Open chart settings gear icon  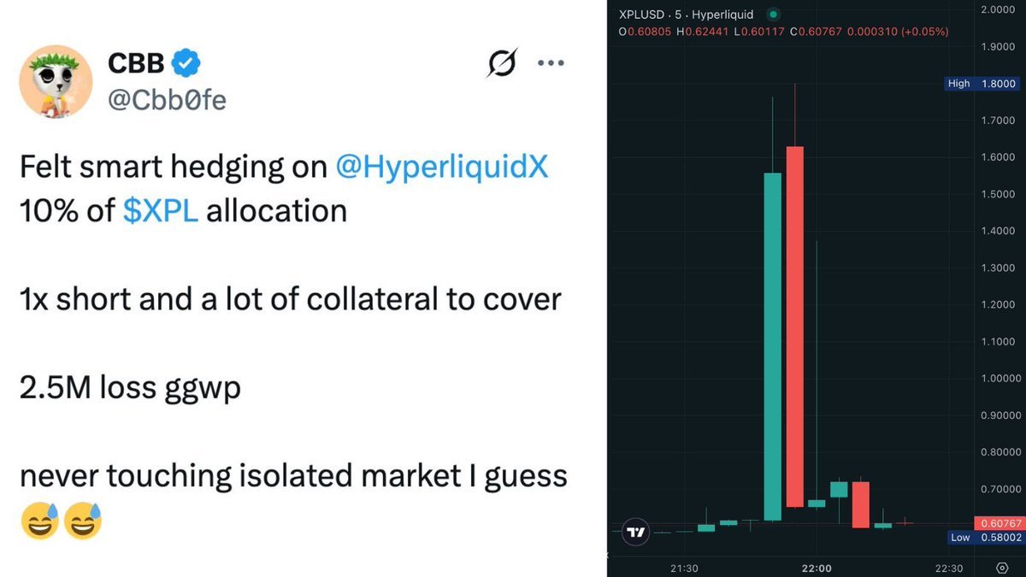pos(1001,568)
